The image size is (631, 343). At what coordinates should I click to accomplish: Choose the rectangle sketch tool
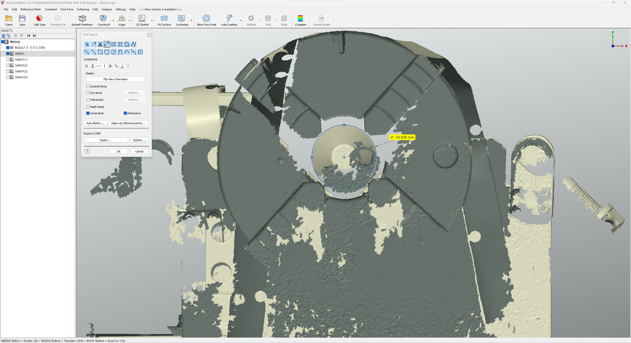[100, 52]
